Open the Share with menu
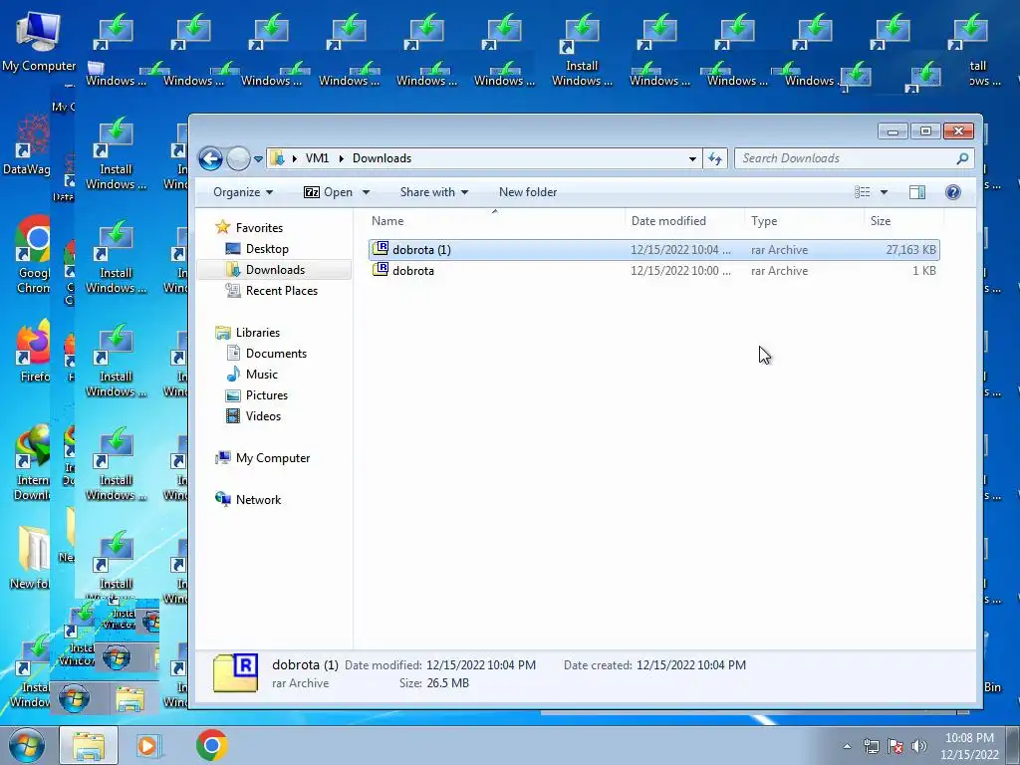1020x765 pixels. (x=434, y=192)
